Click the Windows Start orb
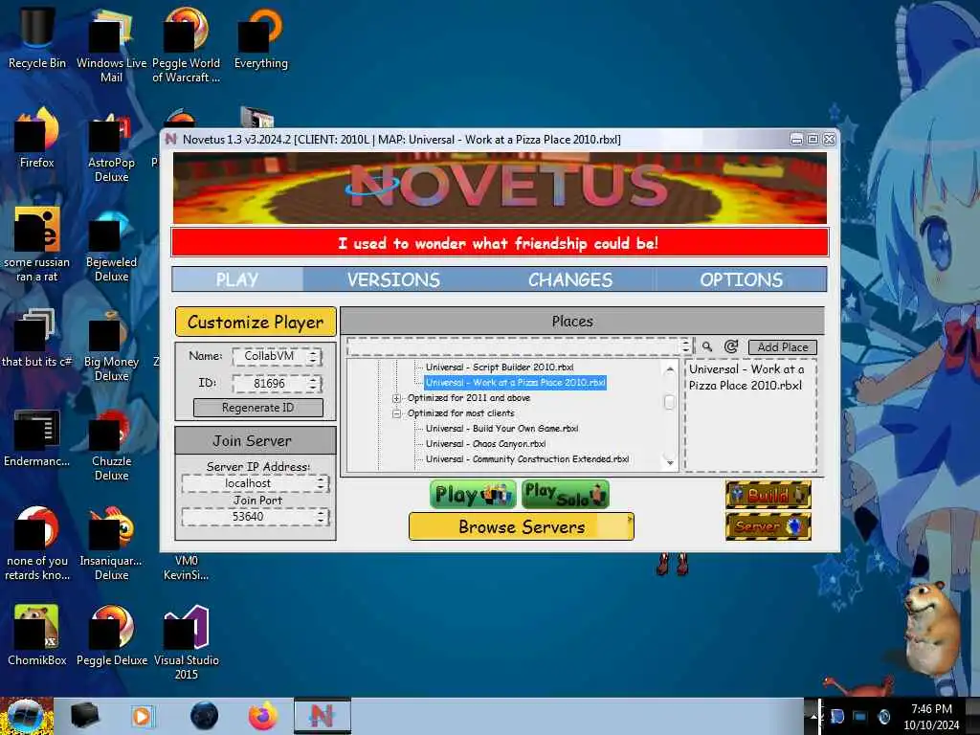The height and width of the screenshot is (735, 980). [26, 716]
